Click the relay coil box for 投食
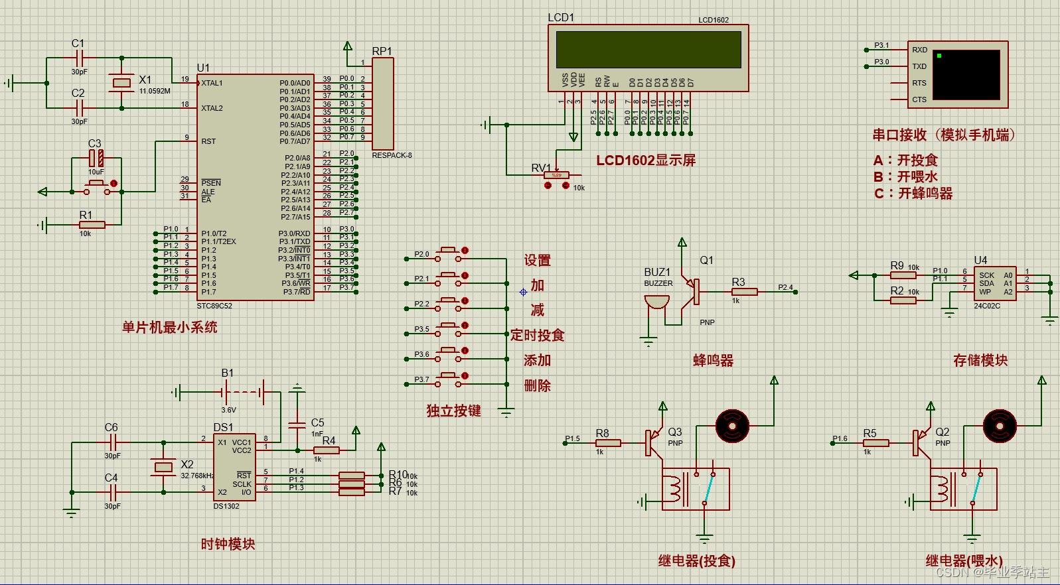 696,489
